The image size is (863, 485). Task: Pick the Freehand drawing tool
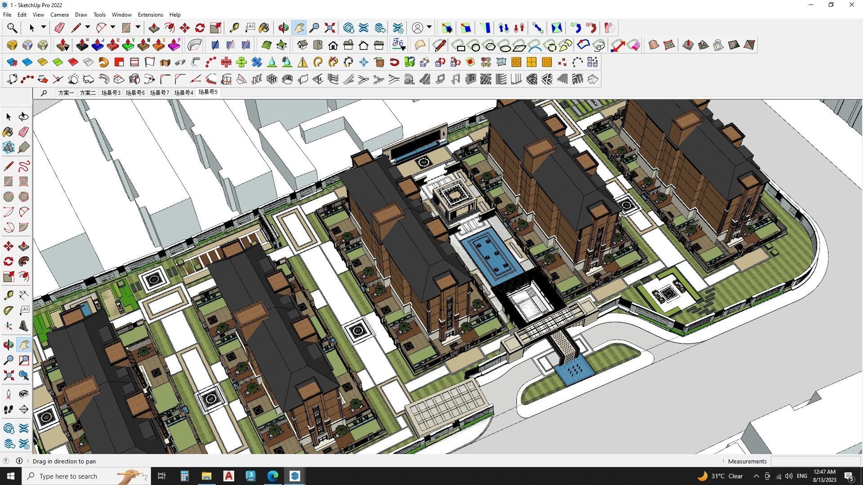pos(23,166)
